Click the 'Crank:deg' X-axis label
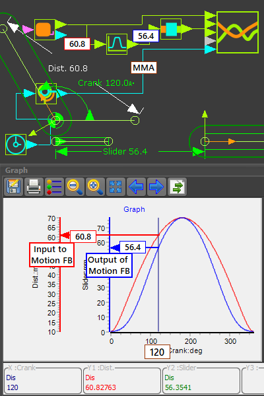Screen dimensions: 264x396 185,350
